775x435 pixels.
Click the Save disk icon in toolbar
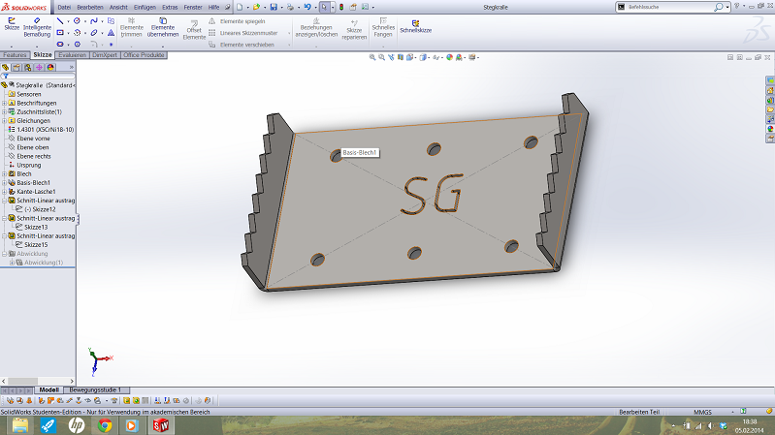click(274, 7)
